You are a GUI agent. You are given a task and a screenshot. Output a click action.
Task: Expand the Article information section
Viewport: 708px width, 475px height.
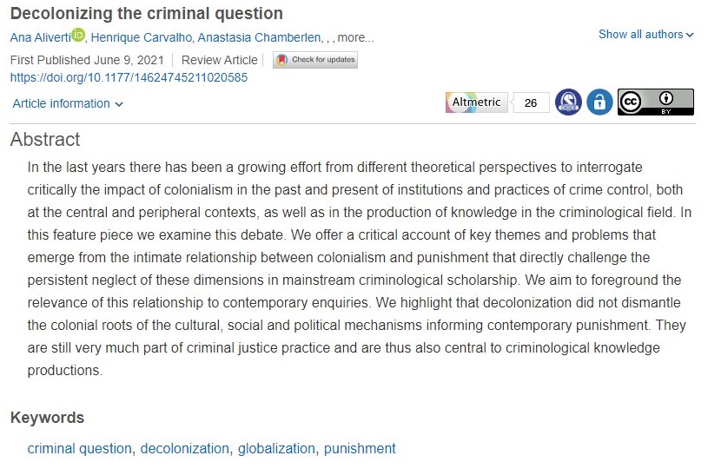click(x=68, y=104)
